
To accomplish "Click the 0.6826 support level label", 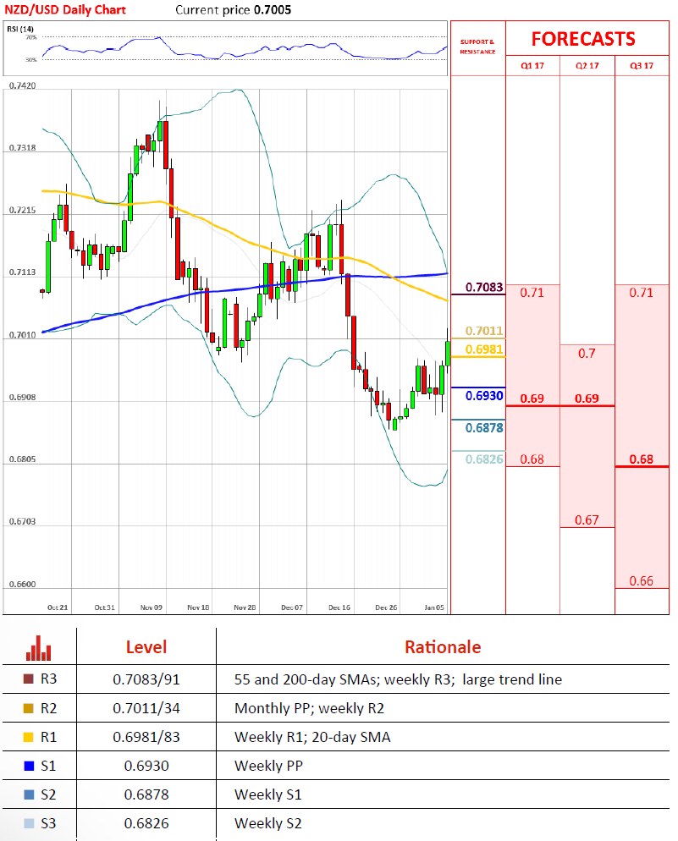I will 484,459.
